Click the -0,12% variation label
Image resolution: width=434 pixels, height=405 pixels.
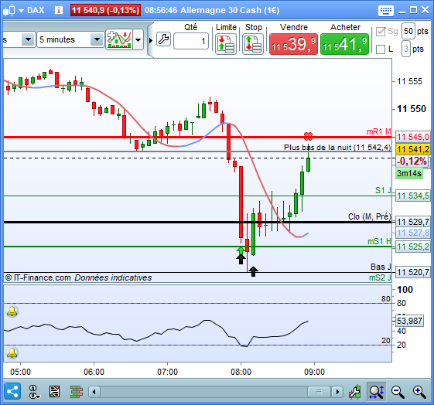[x=412, y=161]
